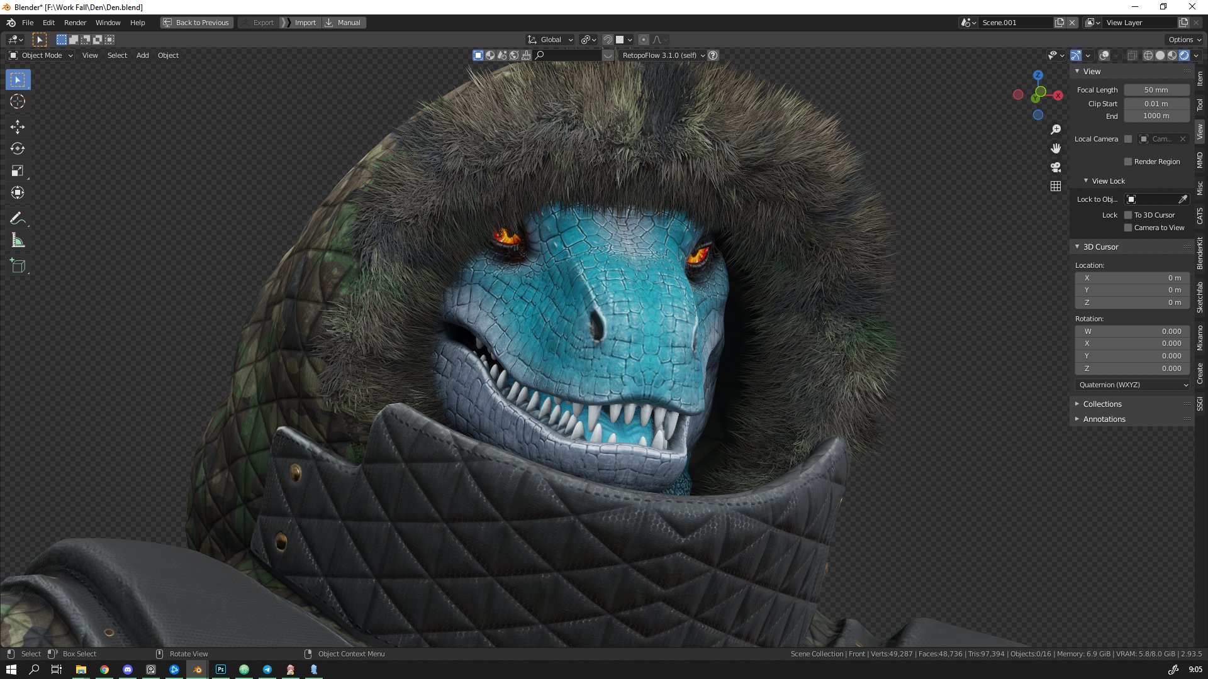Click the Focal Length 50 mm field

pos(1156,90)
